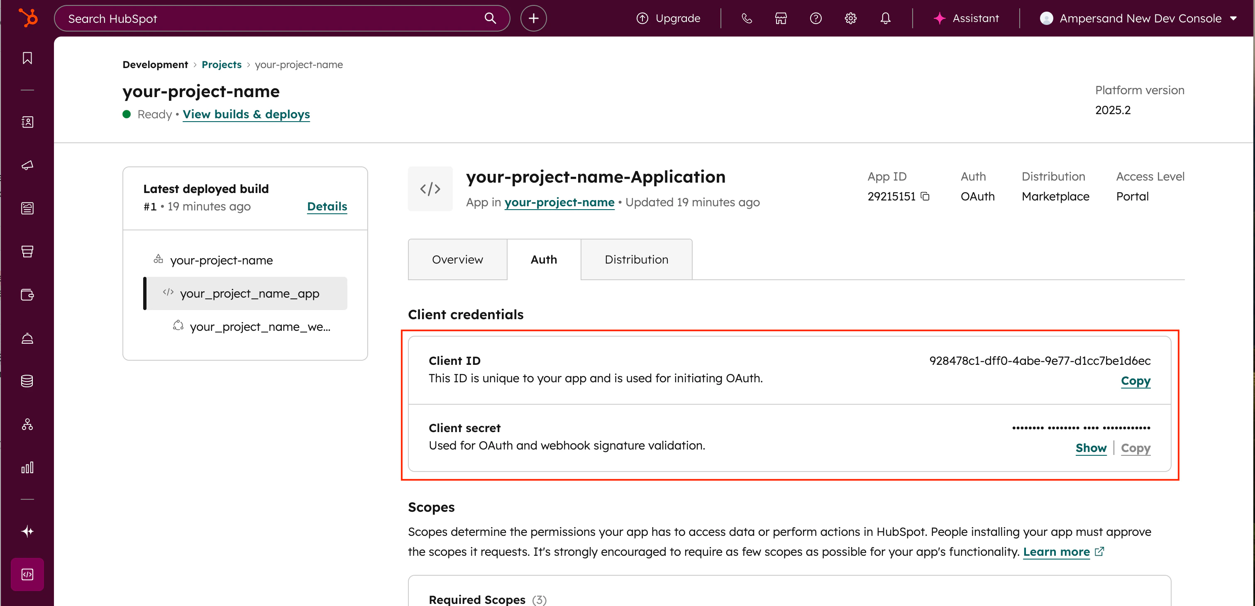Image resolution: width=1255 pixels, height=606 pixels.
Task: Open Development section in sidebar
Action: pos(27,574)
